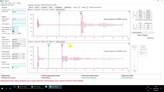164x92 pixels.
Task: Click the Вкл. P button
Action: click(x=51, y=7)
